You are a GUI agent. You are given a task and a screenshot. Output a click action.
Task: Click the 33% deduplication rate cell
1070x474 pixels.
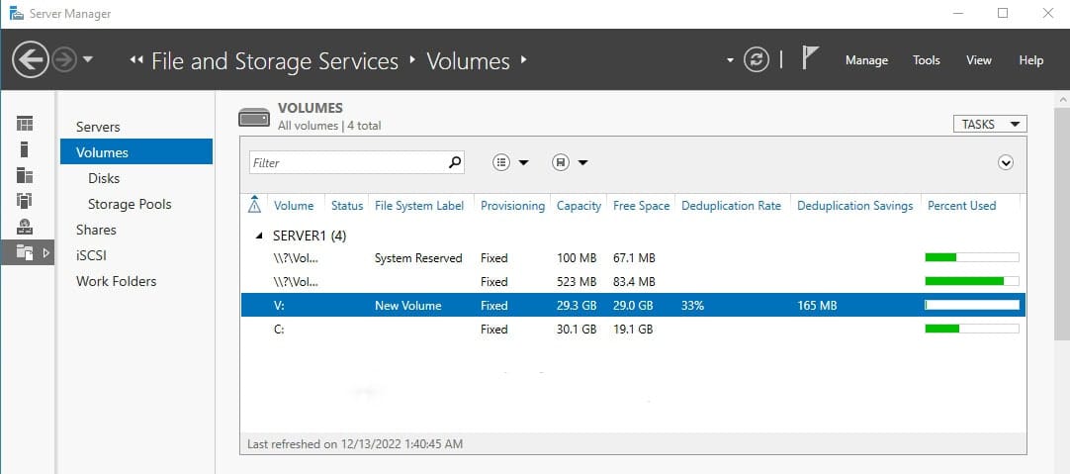point(692,306)
